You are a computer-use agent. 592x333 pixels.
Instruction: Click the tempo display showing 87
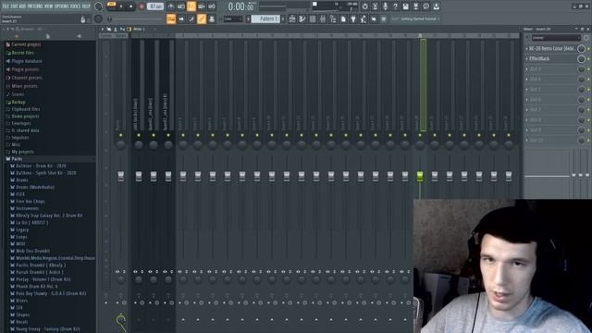point(155,6)
